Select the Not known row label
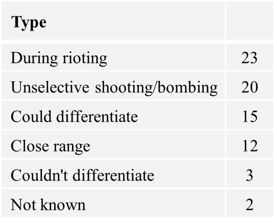This screenshot has width=277, height=224. point(48,205)
